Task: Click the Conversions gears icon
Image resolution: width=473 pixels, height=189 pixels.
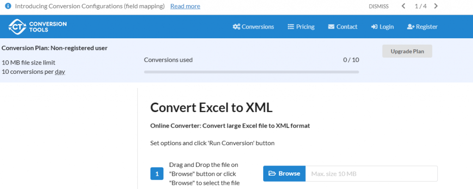Action: (236, 27)
